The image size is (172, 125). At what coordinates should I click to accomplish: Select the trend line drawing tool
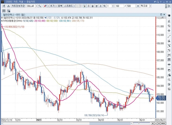pos(169,36)
